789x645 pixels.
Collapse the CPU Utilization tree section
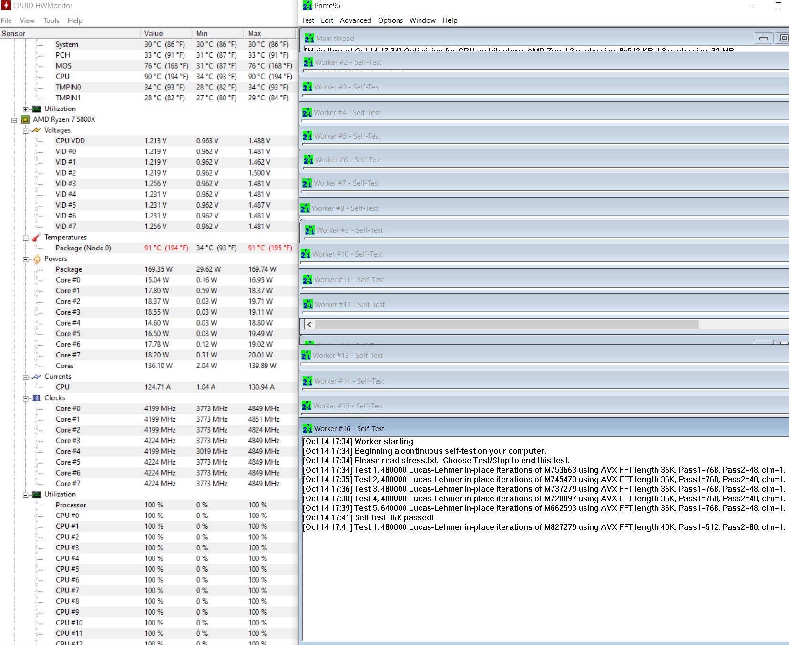26,495
